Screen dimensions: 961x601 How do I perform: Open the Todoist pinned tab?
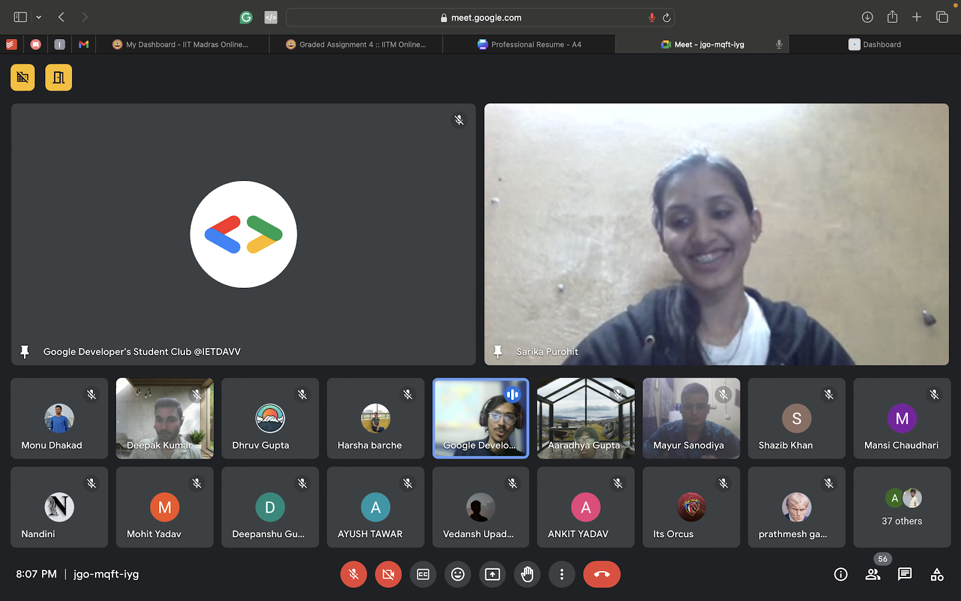pyautogui.click(x=11, y=44)
